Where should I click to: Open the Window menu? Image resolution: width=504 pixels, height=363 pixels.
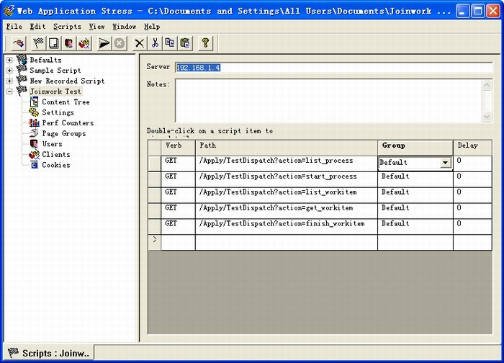pos(125,27)
